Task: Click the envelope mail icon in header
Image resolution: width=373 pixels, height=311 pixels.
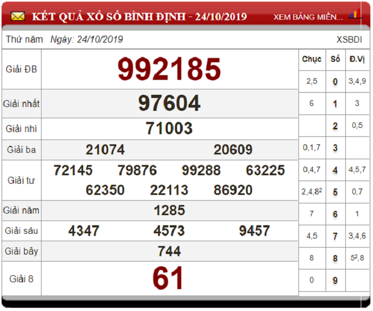Action: click(x=18, y=17)
